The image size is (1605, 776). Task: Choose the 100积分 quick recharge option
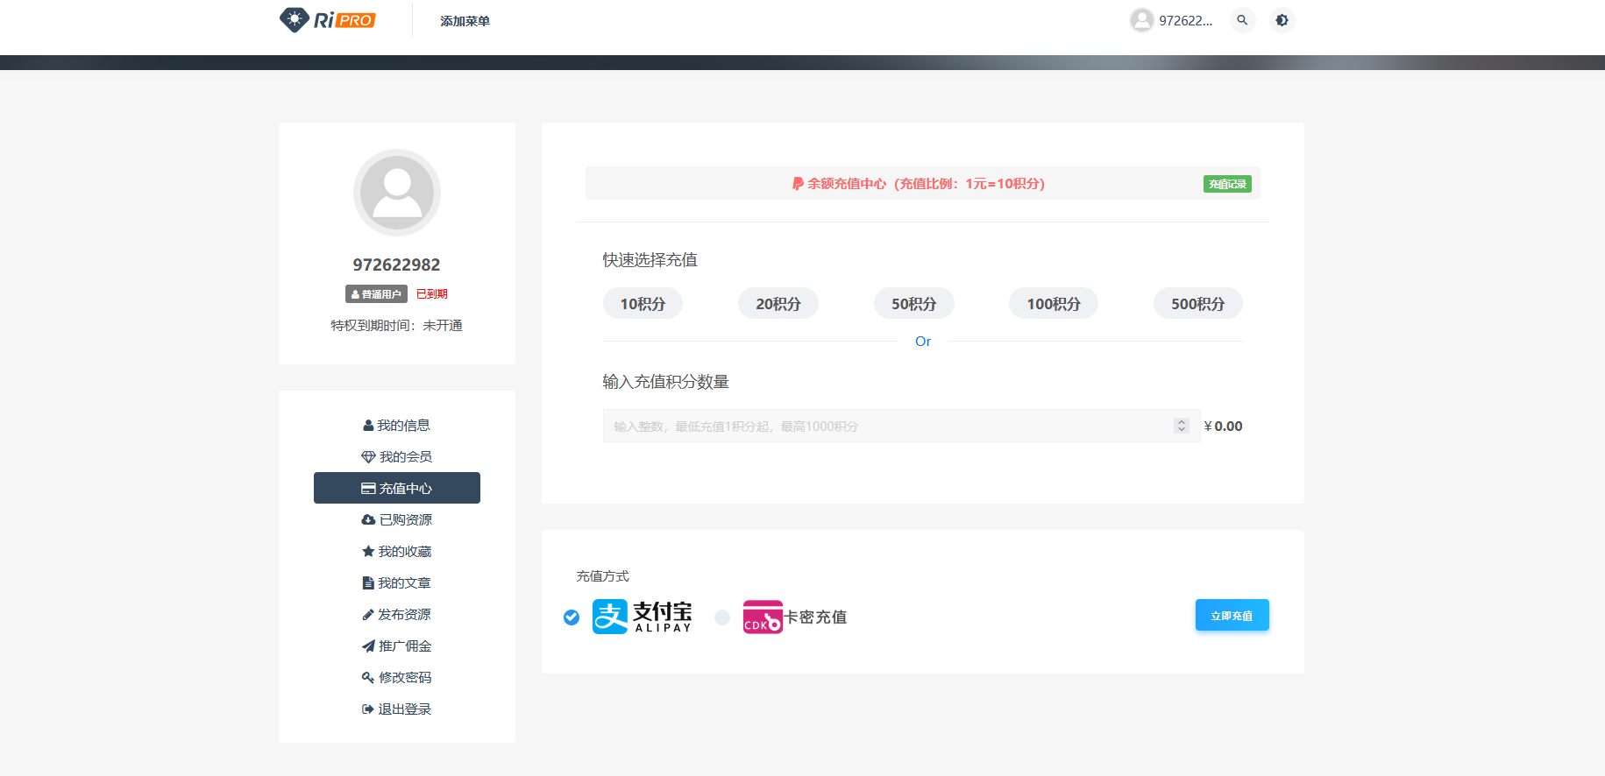click(1053, 304)
